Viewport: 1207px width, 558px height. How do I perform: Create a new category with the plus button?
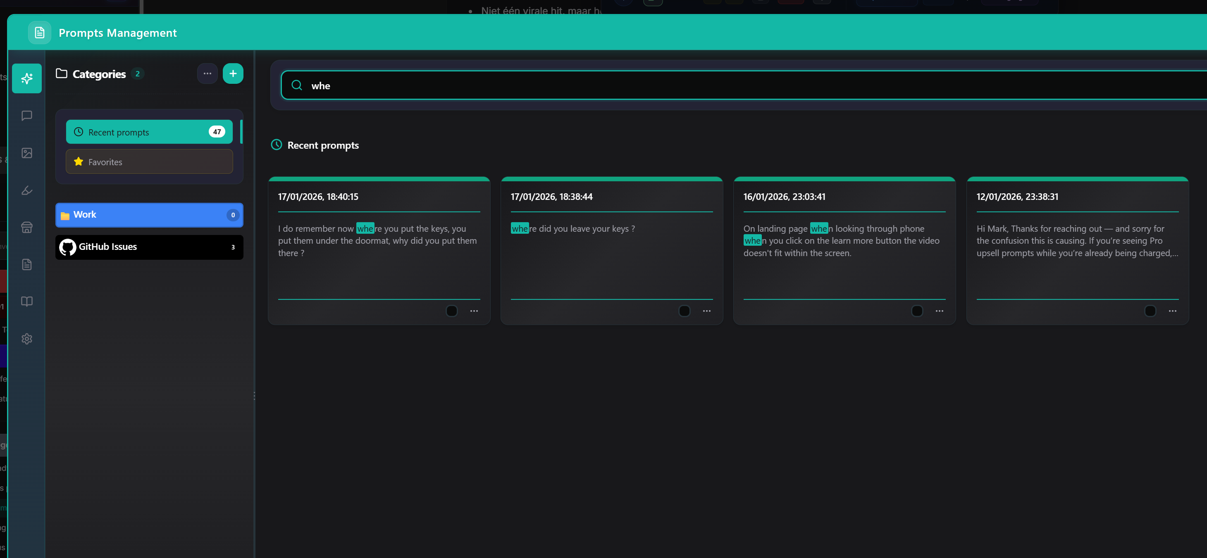point(233,74)
